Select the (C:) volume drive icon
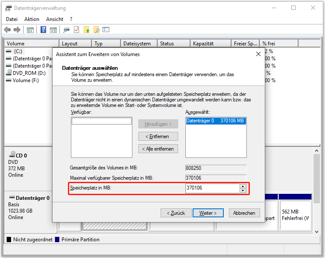The image size is (325, 258). [9, 51]
